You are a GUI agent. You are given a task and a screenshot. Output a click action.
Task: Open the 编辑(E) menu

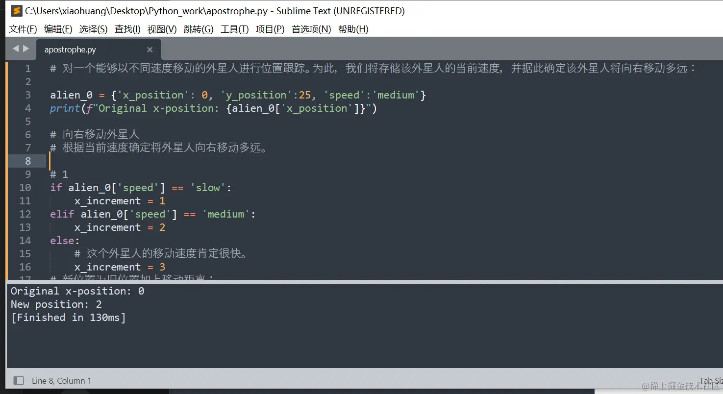(x=58, y=29)
